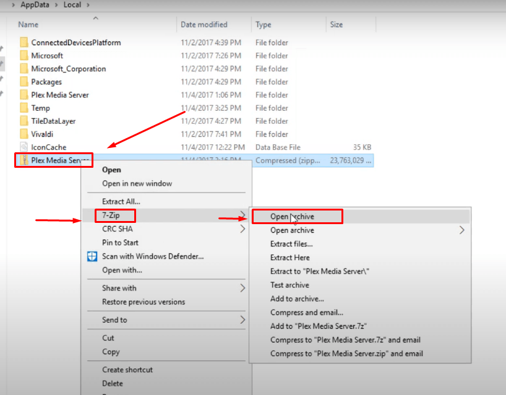Choose Extract to "Plex Media Server\"

point(320,271)
